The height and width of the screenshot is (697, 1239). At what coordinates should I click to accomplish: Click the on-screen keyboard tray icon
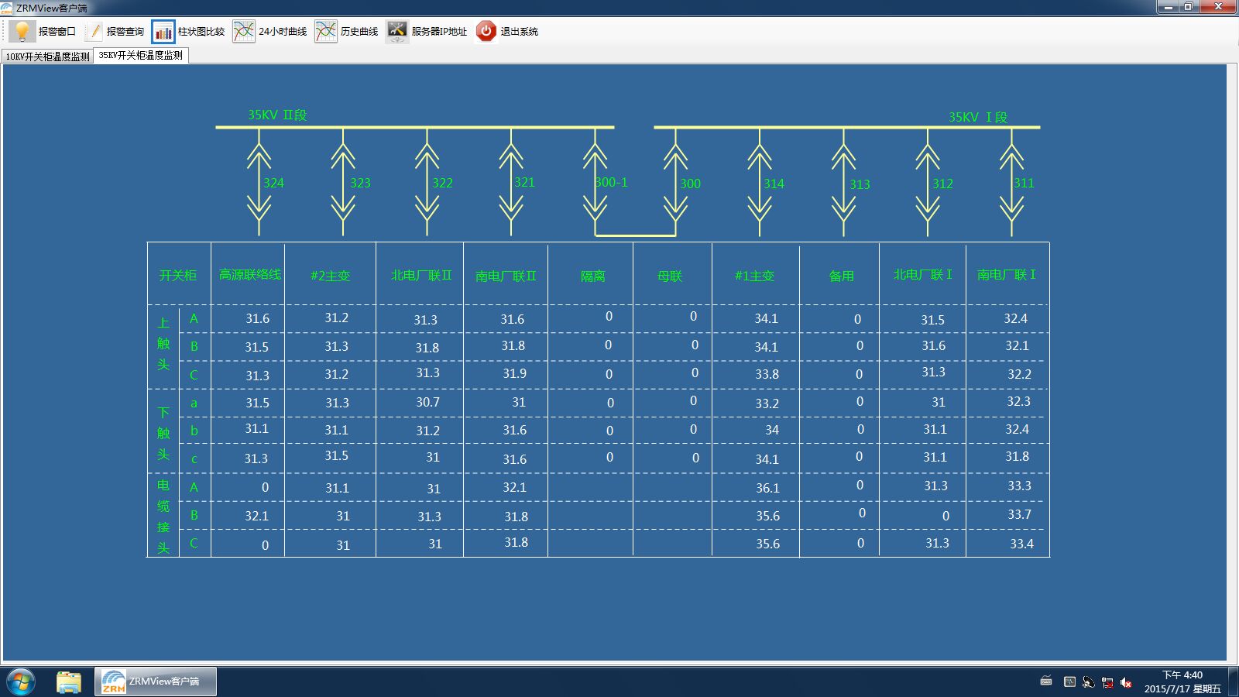click(x=1046, y=682)
